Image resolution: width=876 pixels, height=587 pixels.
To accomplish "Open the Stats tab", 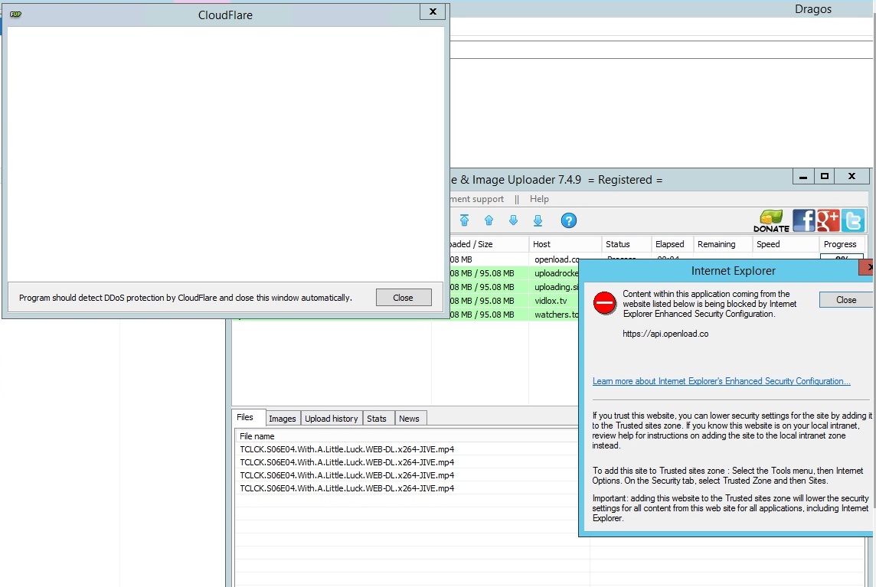I will tap(377, 419).
